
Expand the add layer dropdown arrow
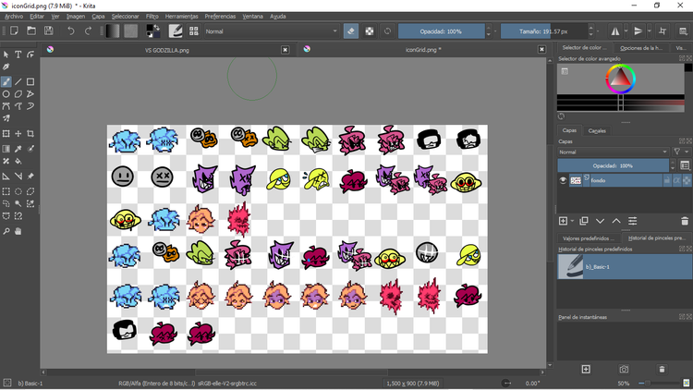click(572, 221)
